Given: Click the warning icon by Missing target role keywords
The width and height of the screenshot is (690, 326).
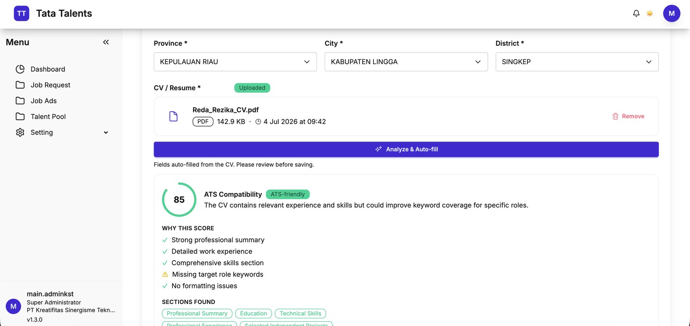Looking at the screenshot, I should (165, 274).
